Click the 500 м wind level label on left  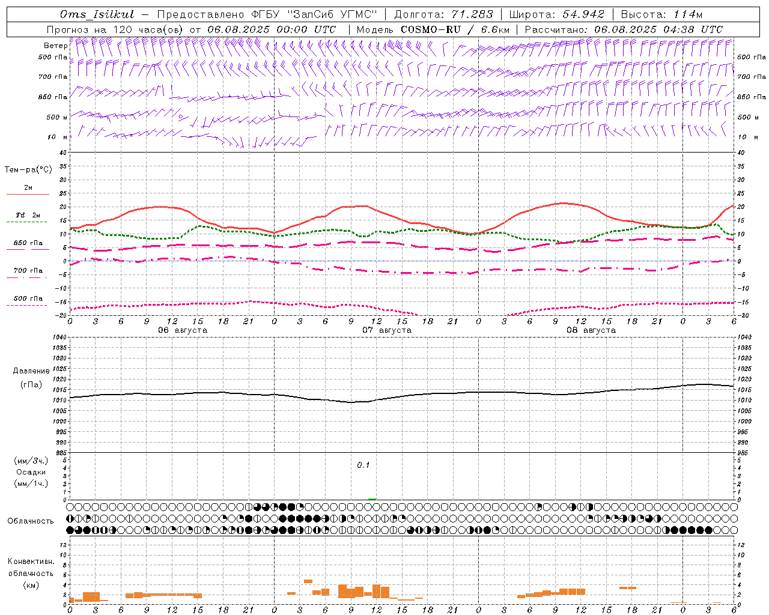56,117
